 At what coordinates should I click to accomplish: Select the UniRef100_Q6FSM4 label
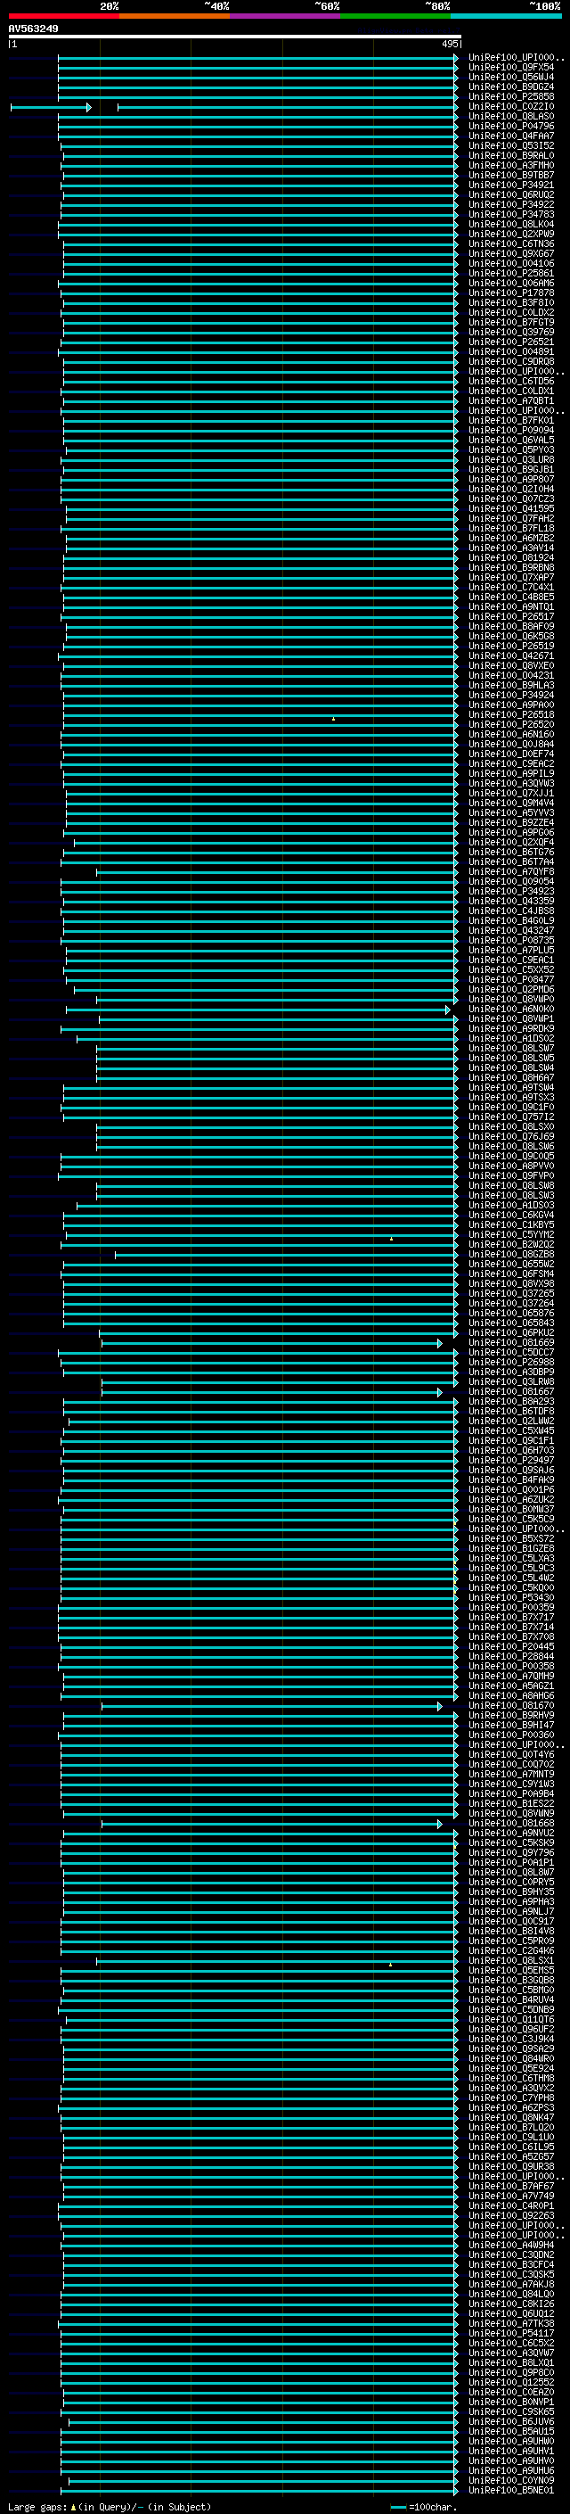coord(510,1273)
